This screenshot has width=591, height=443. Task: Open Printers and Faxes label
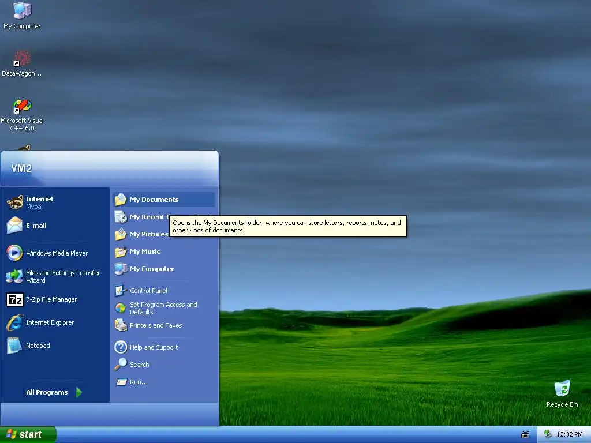click(x=156, y=325)
